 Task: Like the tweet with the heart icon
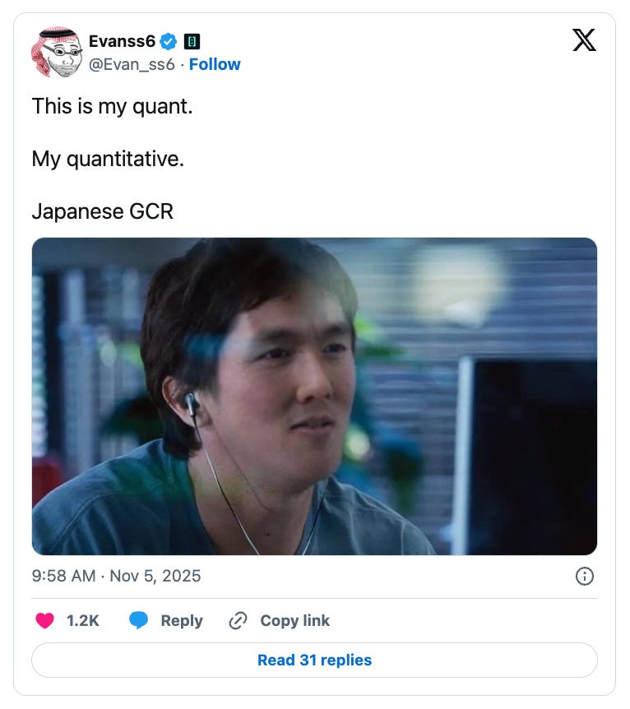tap(44, 620)
